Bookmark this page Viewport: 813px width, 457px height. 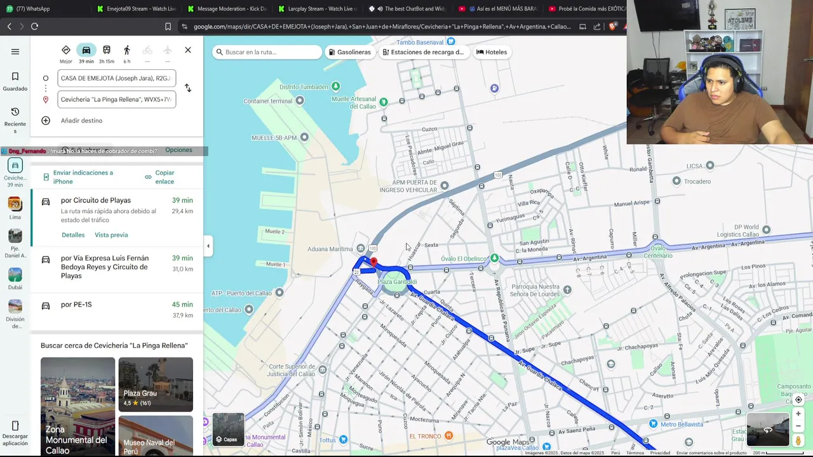[x=168, y=26]
